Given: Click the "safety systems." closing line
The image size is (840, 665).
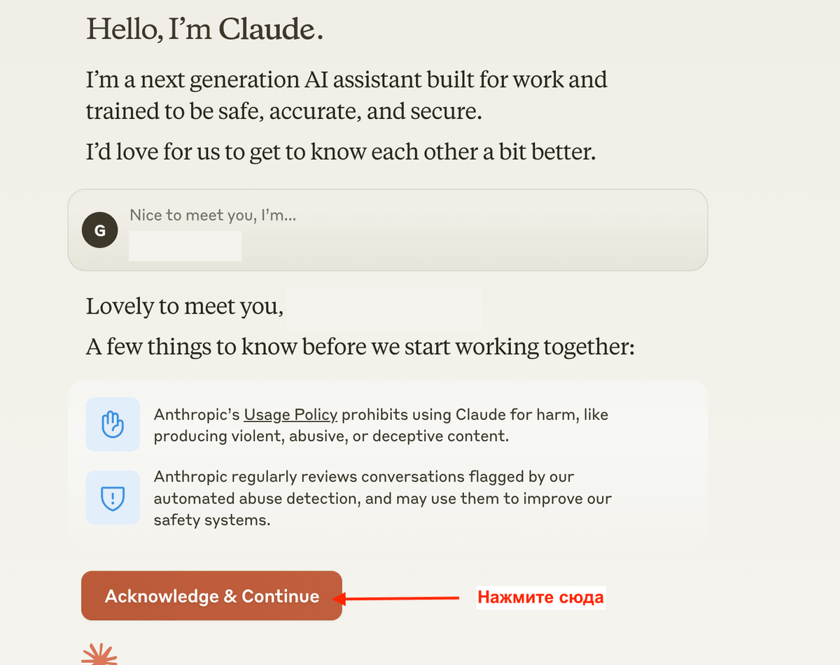Looking at the screenshot, I should tap(212, 520).
